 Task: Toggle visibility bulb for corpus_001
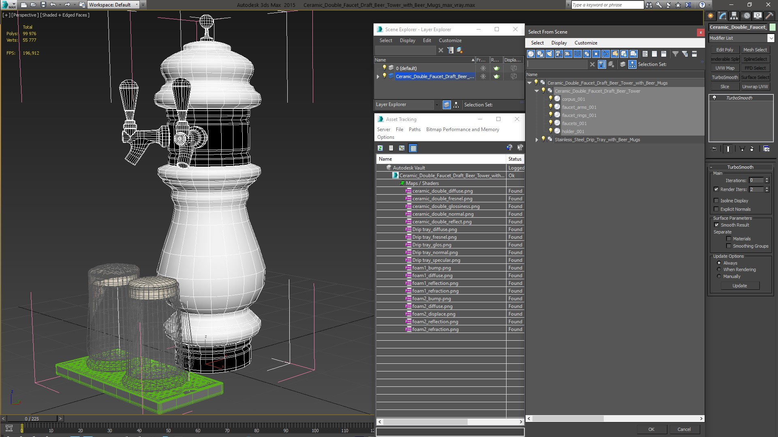tap(550, 99)
